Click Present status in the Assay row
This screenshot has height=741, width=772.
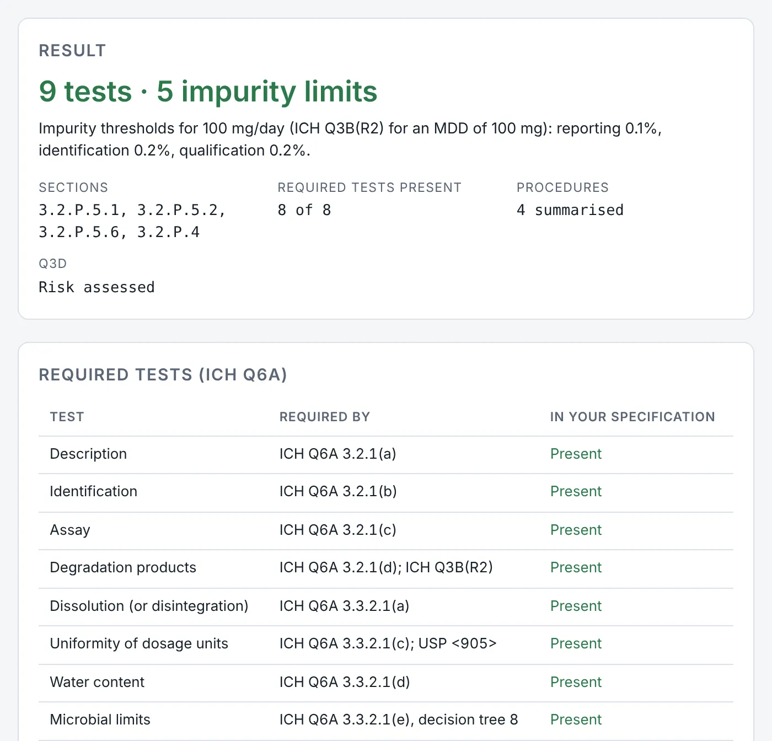576,530
